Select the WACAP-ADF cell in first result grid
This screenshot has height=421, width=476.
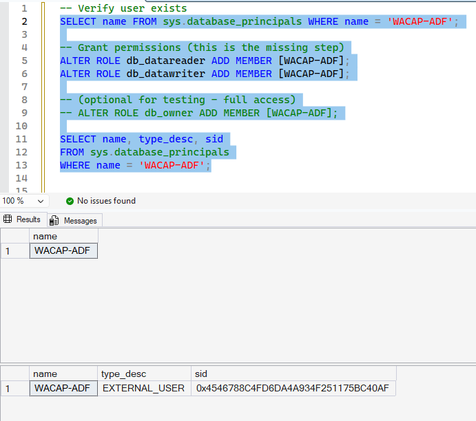pyautogui.click(x=64, y=250)
